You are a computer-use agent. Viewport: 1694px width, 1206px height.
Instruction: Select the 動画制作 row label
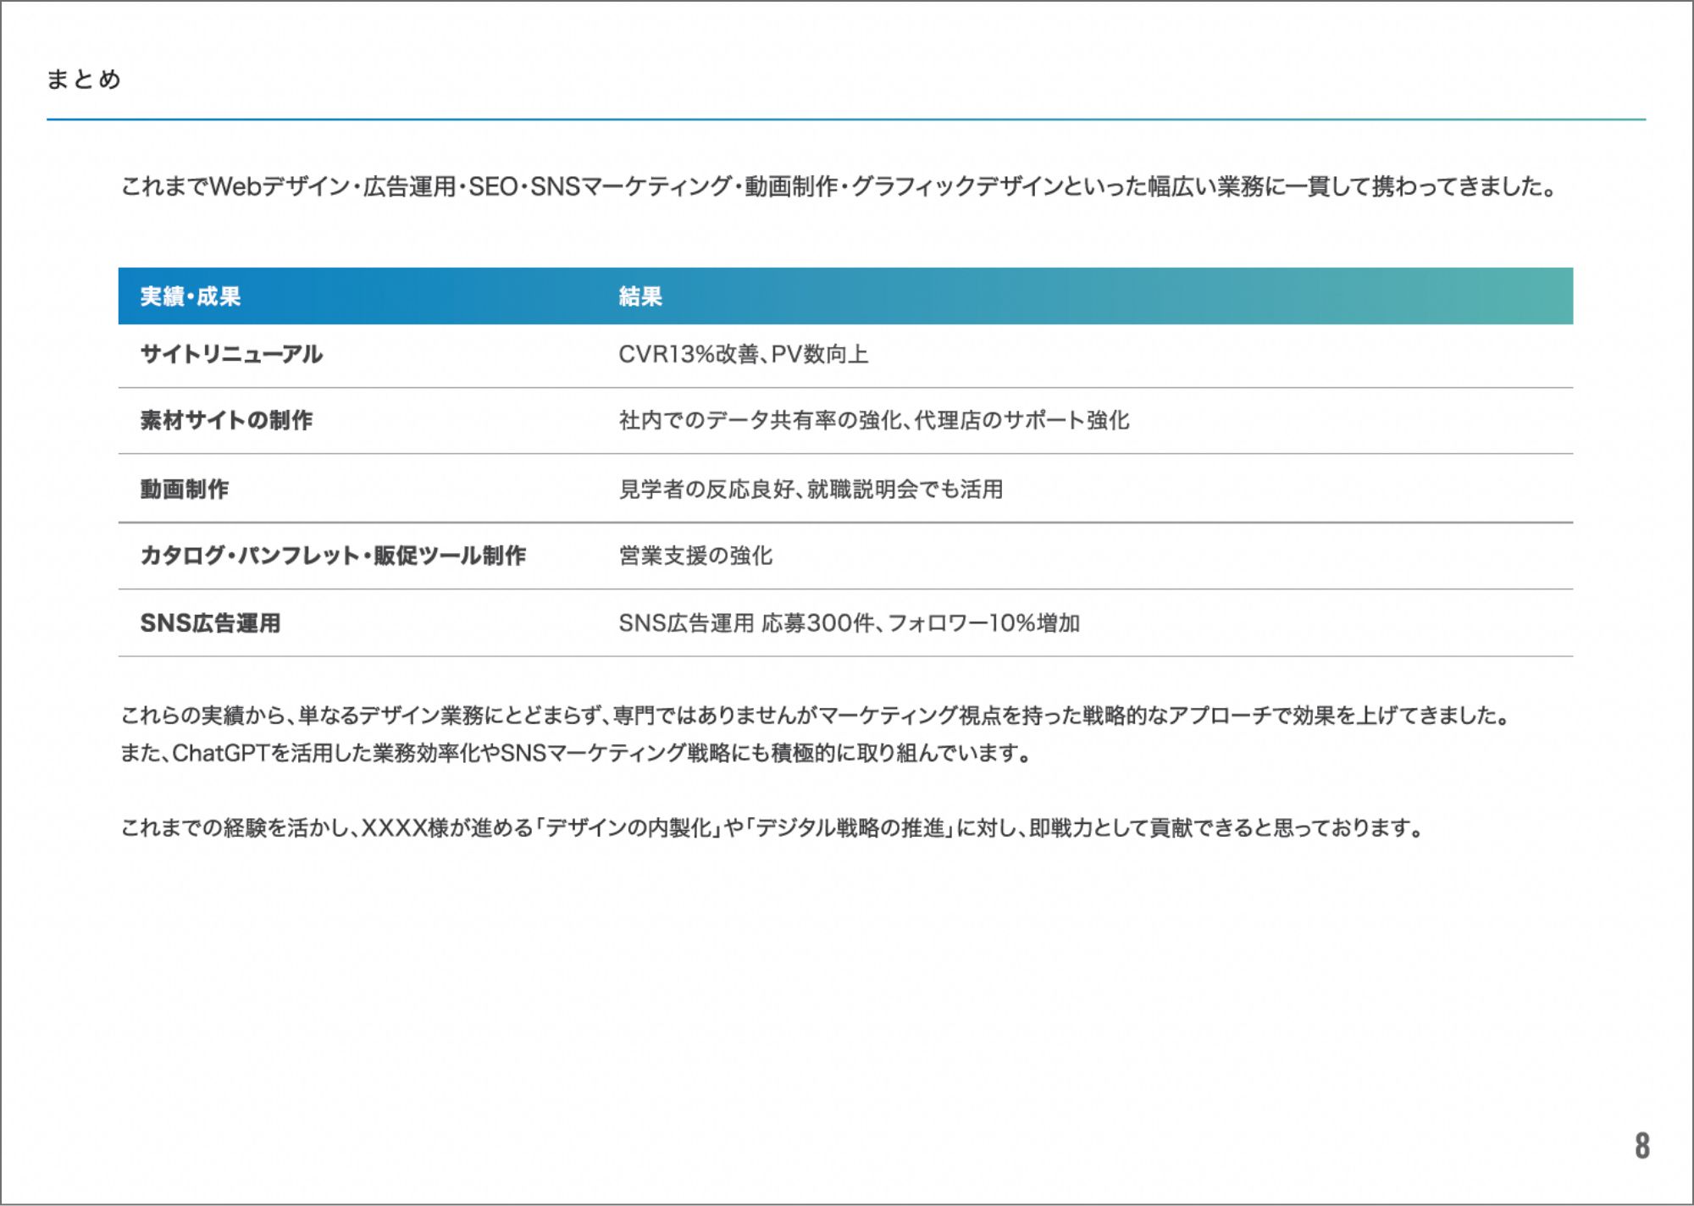pos(185,489)
